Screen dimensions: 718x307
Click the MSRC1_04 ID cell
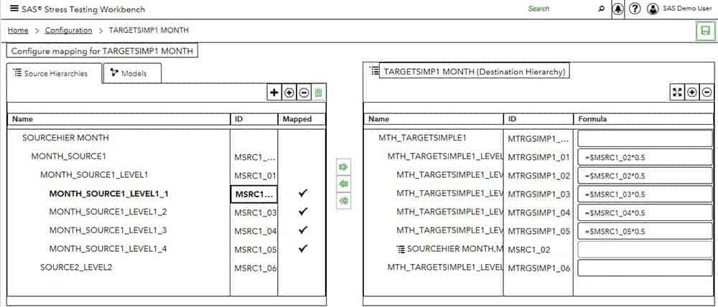tap(255, 231)
